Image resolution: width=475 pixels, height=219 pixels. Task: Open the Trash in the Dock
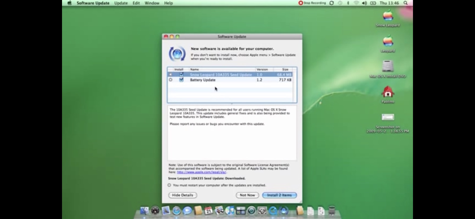[x=332, y=211]
